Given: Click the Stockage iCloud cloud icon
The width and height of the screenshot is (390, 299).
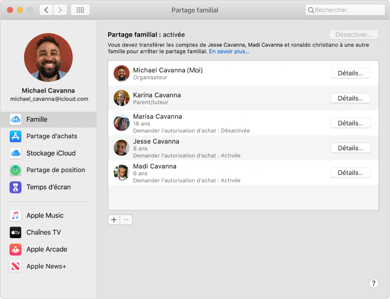Looking at the screenshot, I should (15, 153).
